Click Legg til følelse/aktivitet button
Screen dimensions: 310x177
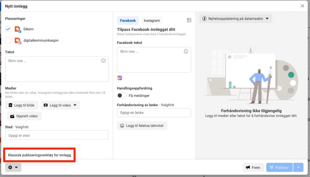tap(142, 125)
